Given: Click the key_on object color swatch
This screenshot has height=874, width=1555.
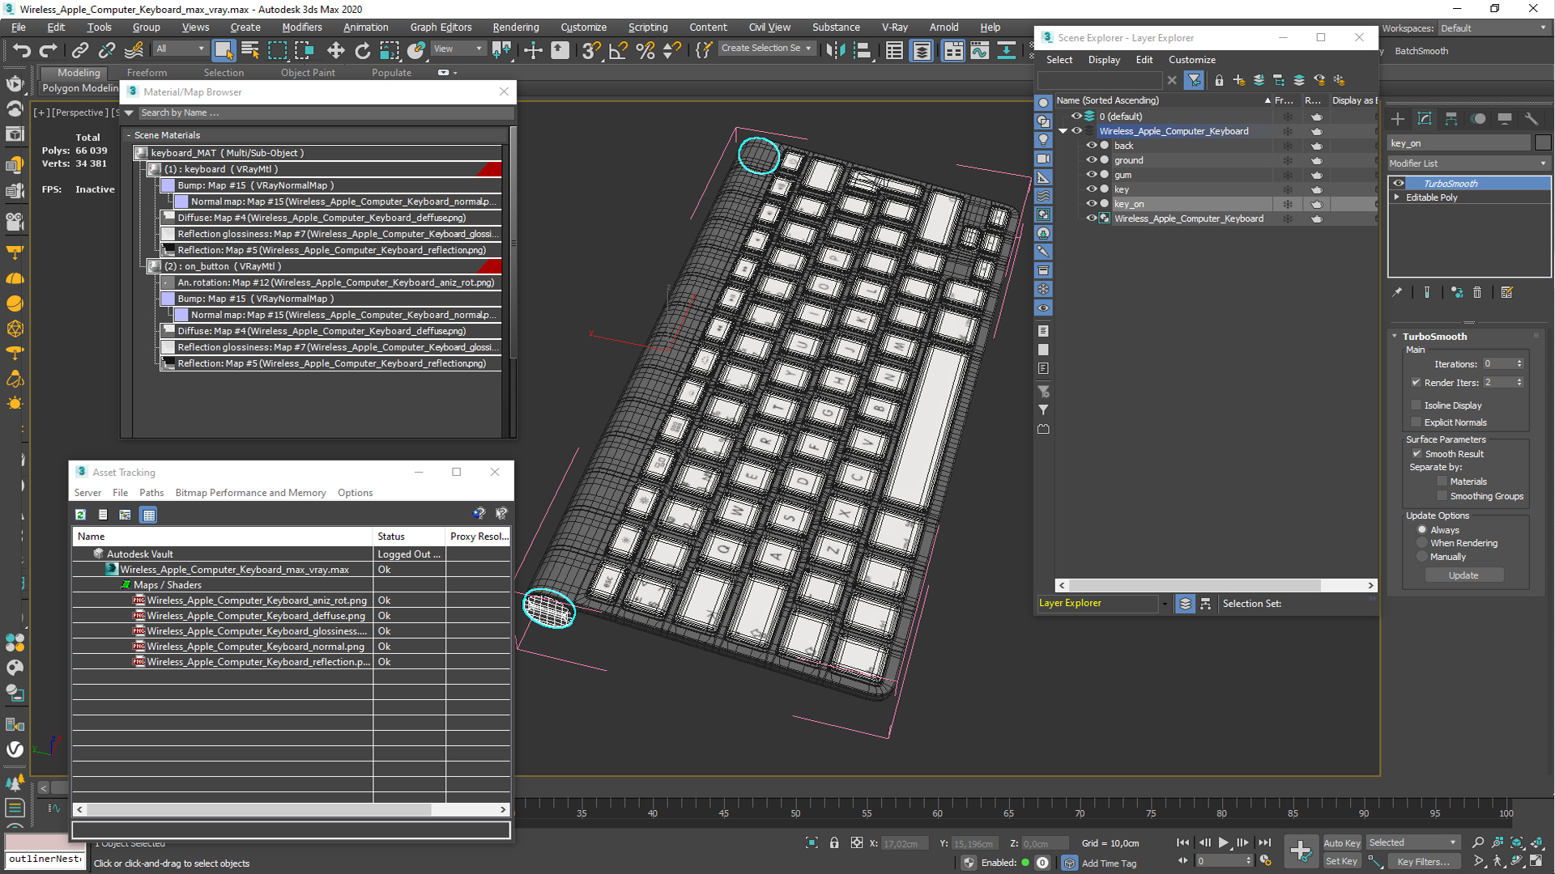Looking at the screenshot, I should 1543,143.
